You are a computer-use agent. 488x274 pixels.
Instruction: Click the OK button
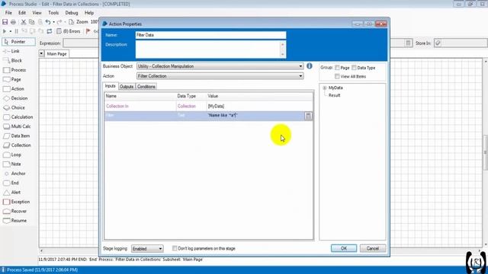click(344, 248)
